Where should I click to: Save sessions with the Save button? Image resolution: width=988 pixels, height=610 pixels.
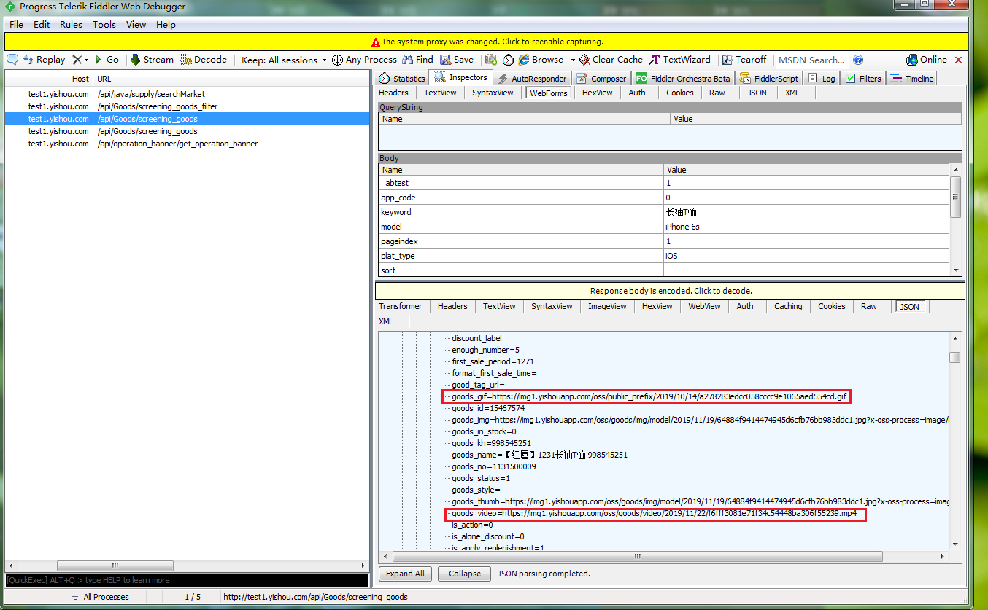pyautogui.click(x=457, y=60)
